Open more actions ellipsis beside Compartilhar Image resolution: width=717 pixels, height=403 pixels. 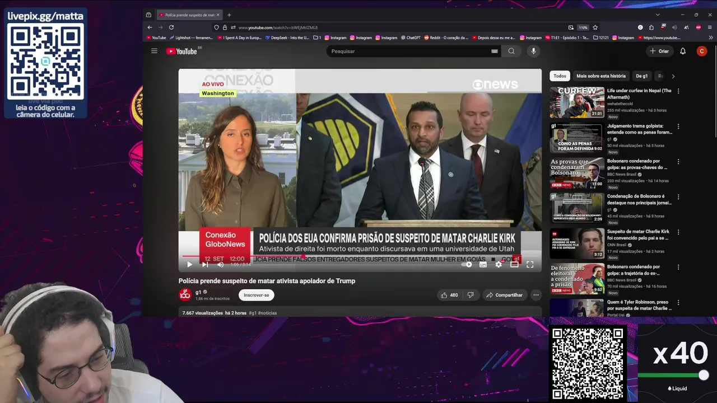click(536, 295)
